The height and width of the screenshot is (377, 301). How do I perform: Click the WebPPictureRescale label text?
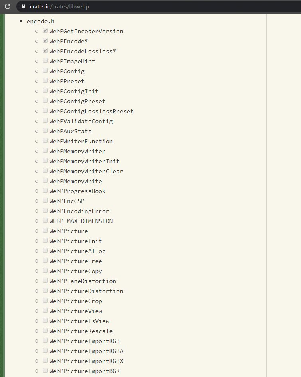coord(81,331)
